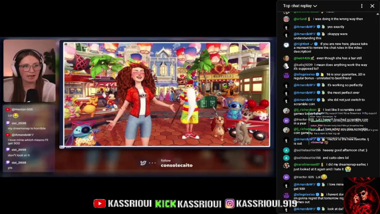Click the Twitter bird icon in stream overlay
The image size is (380, 214).
click(143, 163)
